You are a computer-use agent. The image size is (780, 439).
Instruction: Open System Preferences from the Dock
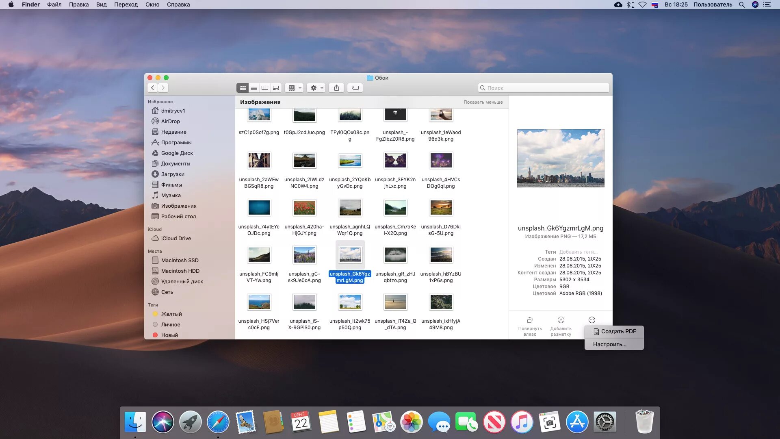tap(604, 422)
